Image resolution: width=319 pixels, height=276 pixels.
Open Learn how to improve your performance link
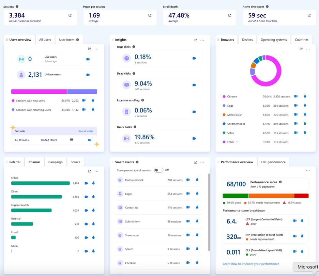click(x=251, y=264)
